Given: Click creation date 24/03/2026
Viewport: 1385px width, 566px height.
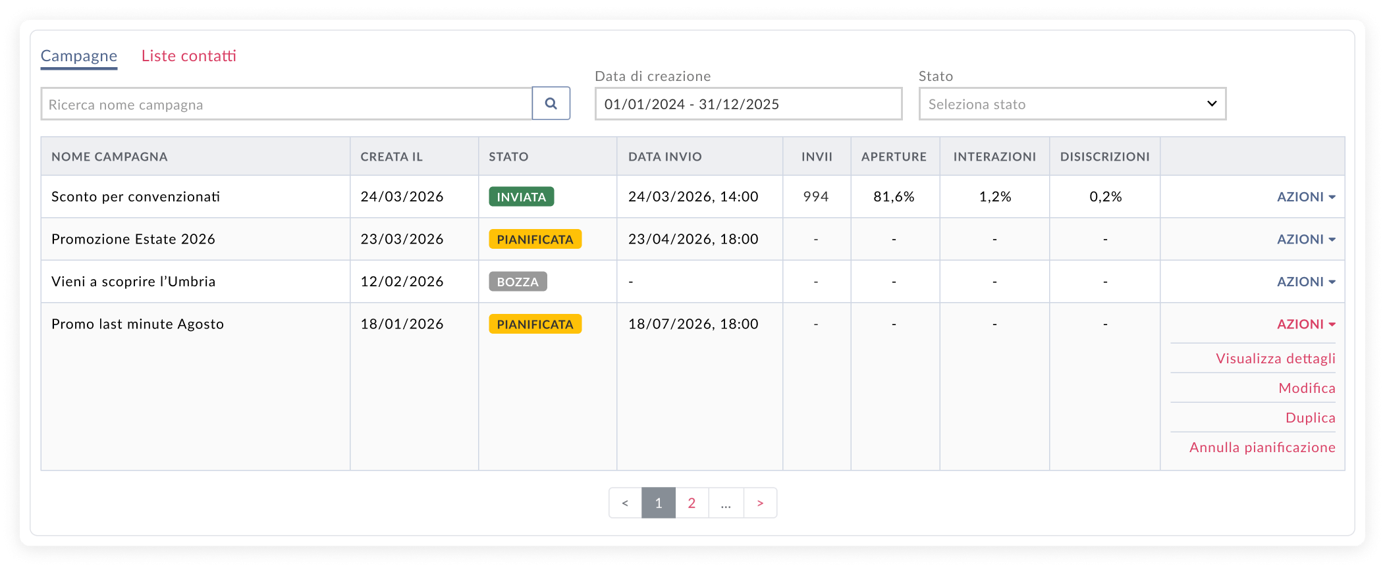Looking at the screenshot, I should [402, 197].
